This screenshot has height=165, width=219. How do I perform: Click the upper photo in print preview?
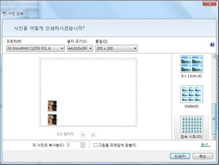coord(52,106)
